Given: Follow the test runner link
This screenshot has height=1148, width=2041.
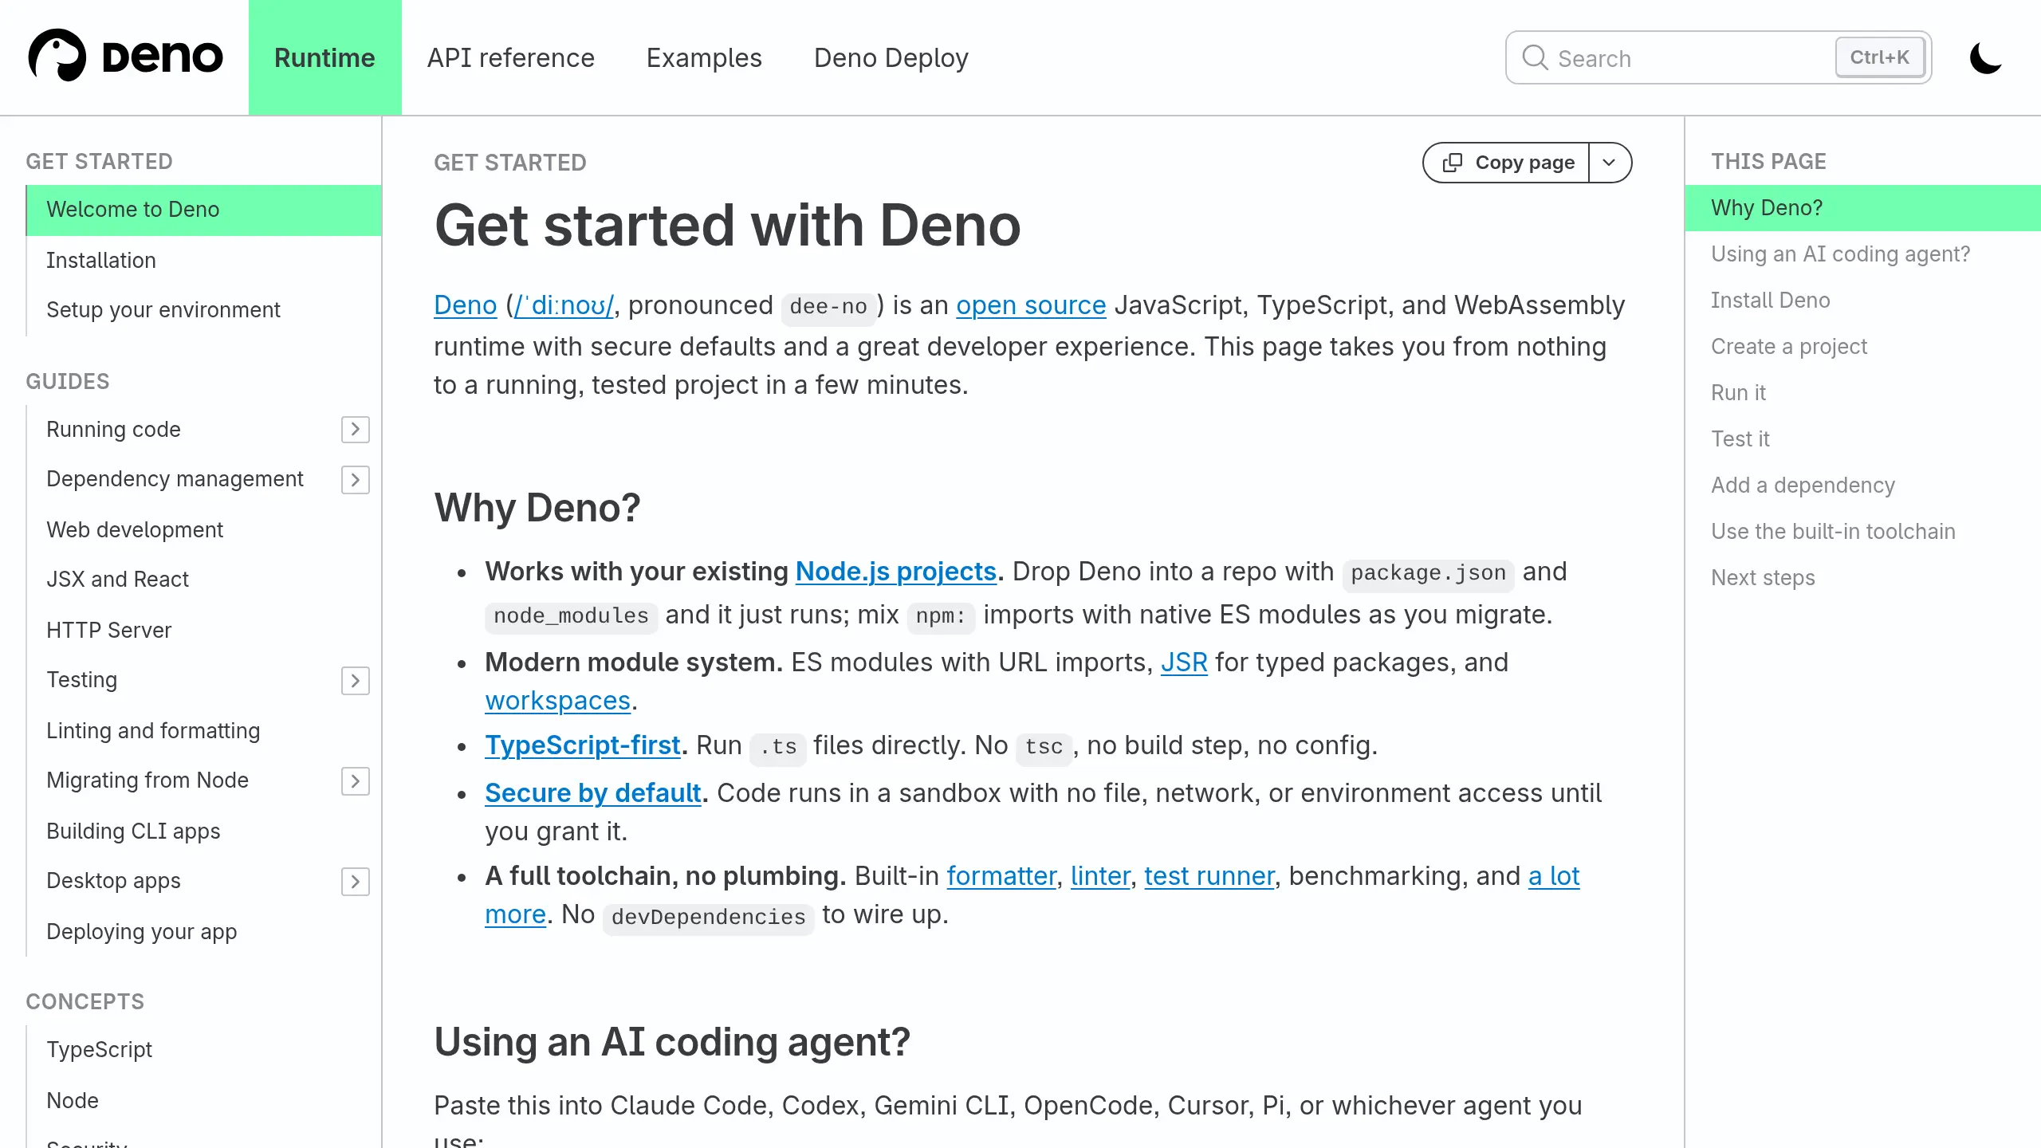Looking at the screenshot, I should tap(1209, 876).
